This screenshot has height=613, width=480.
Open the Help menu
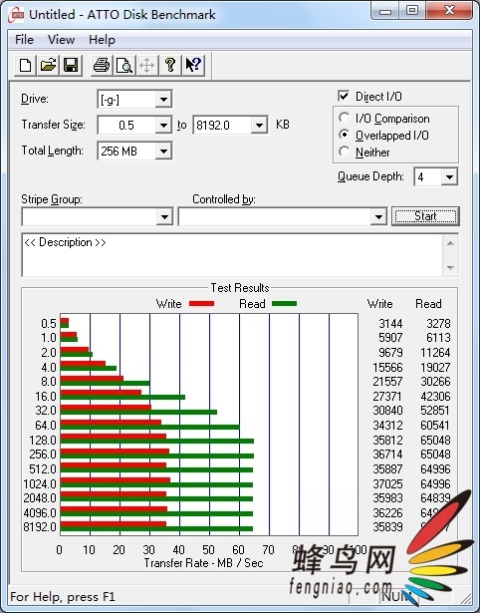coord(102,40)
